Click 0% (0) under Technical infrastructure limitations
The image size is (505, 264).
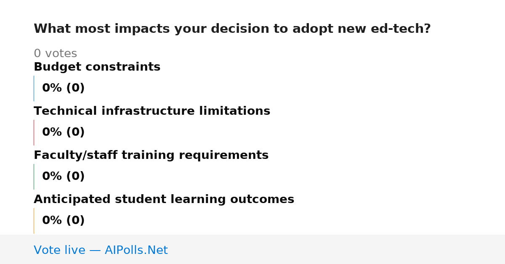pos(63,132)
